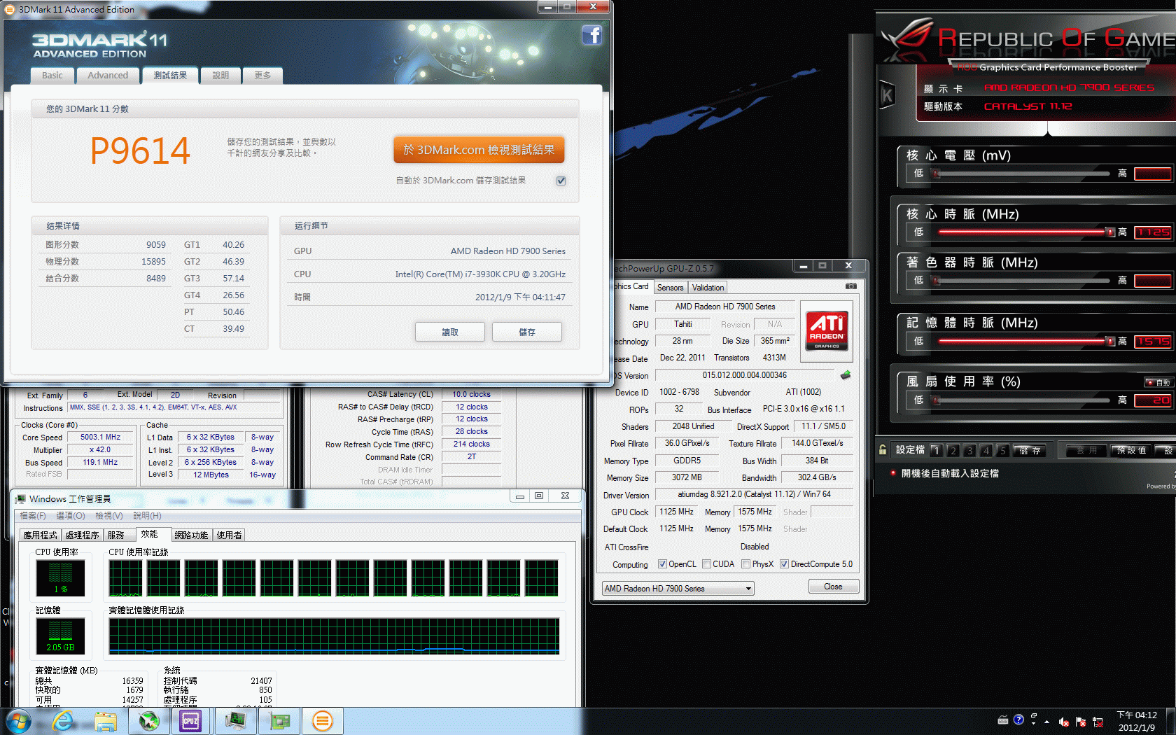This screenshot has width=1176, height=735.
Task: Click the 讀取 load button
Action: pos(450,332)
